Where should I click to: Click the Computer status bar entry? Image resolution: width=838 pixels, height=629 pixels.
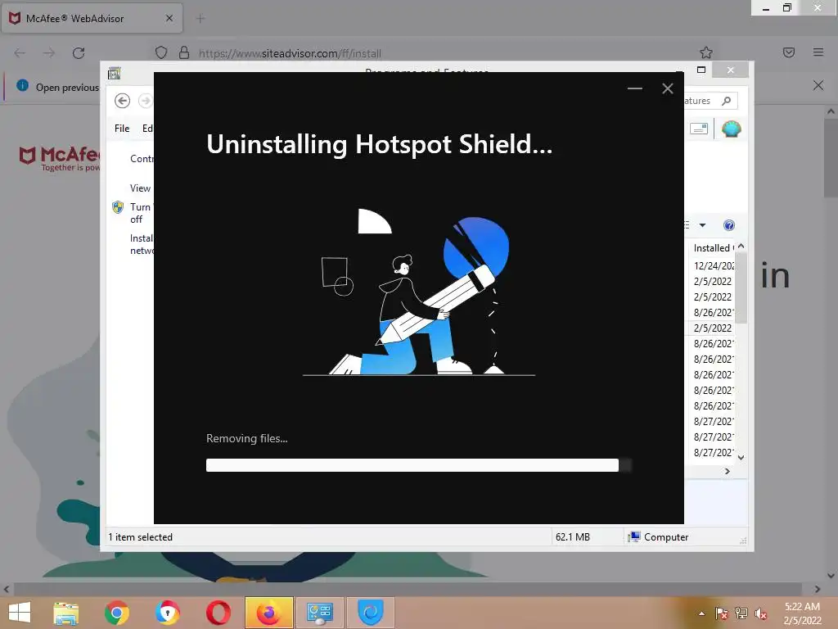(659, 537)
